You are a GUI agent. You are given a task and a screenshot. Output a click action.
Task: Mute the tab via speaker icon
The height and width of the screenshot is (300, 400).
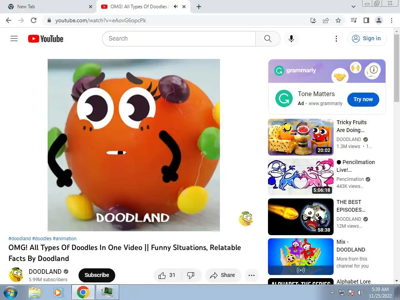pyautogui.click(x=175, y=7)
